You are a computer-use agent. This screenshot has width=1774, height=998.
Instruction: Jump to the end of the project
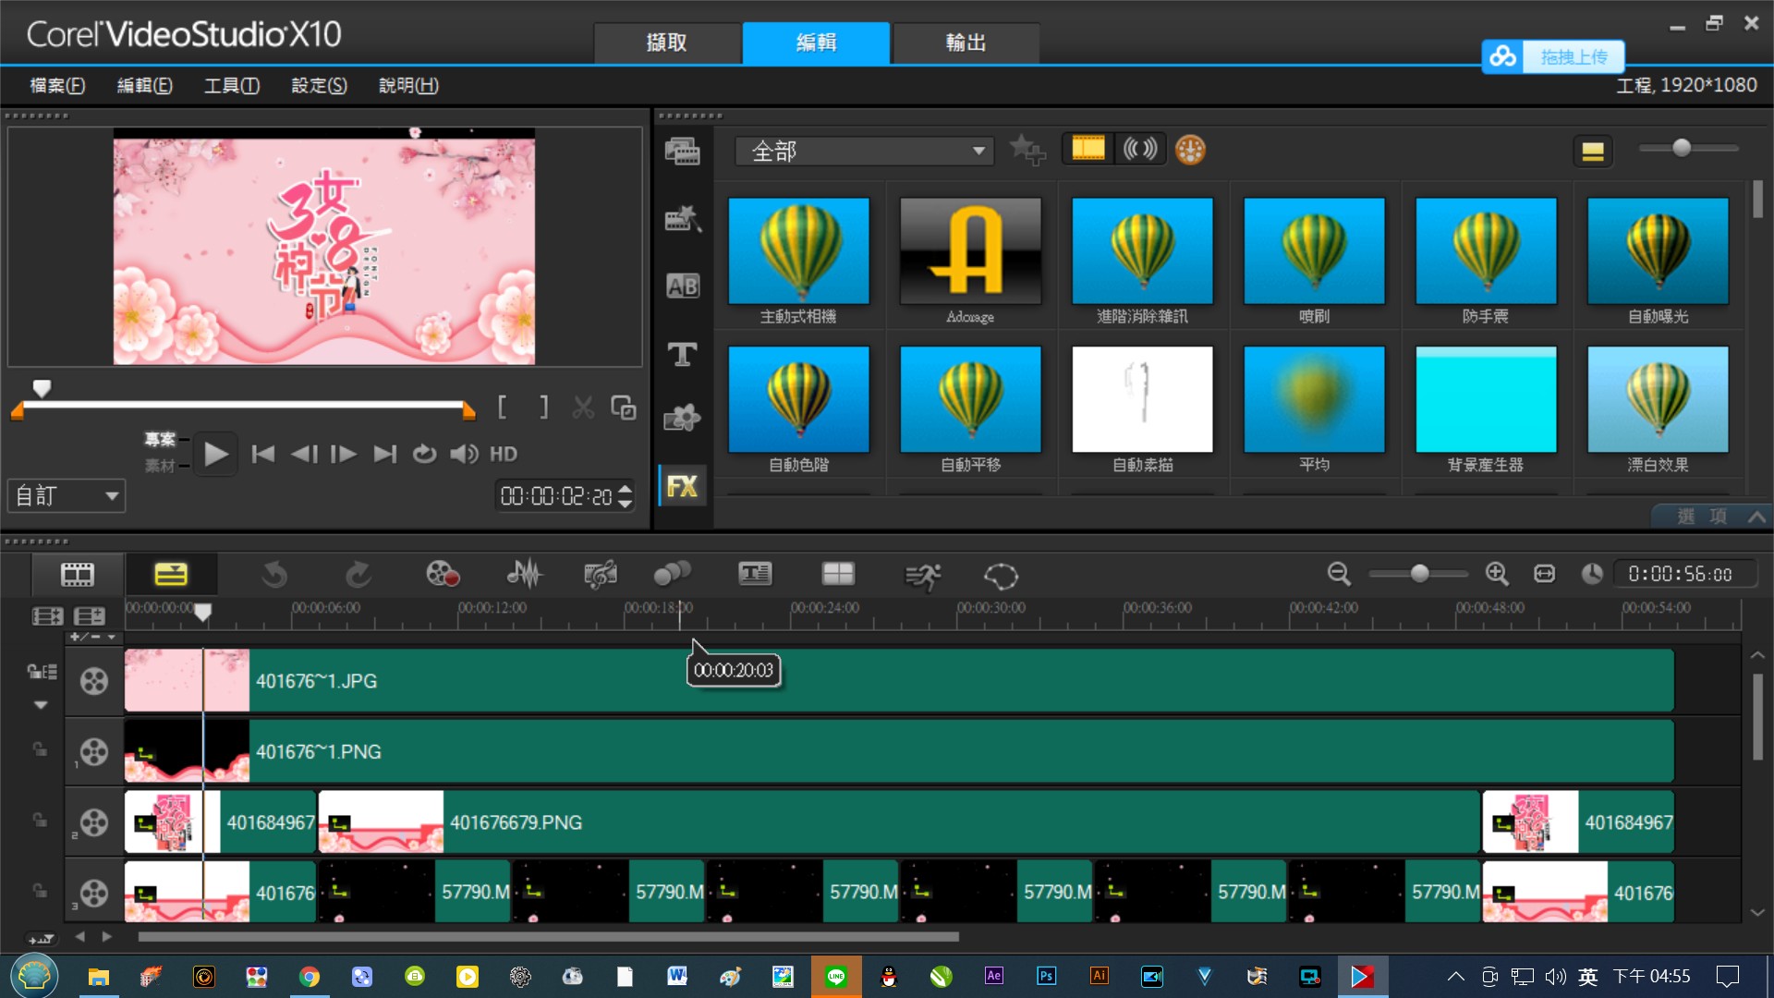click(384, 454)
